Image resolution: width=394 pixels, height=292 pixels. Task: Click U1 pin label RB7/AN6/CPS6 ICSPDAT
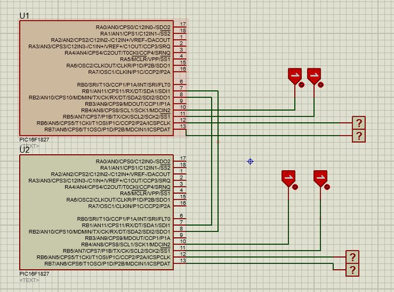107,130
